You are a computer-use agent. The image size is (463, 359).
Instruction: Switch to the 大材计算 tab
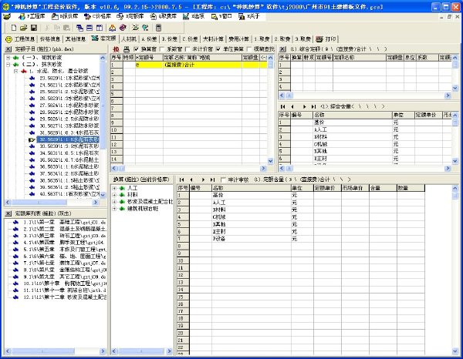click(213, 39)
